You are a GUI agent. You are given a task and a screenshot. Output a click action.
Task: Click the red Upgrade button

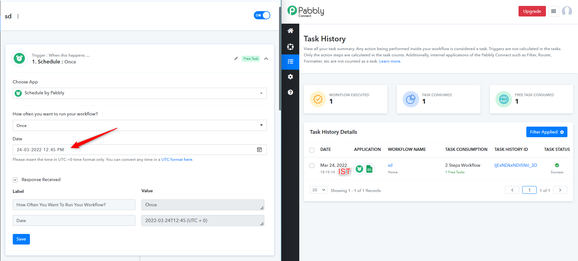pos(532,11)
